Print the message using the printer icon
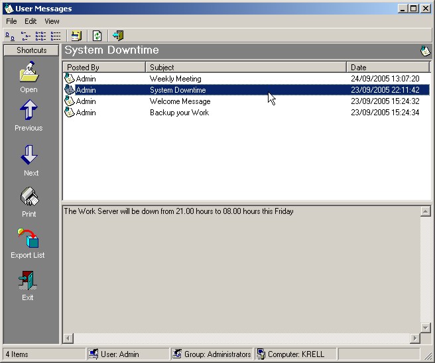The width and height of the screenshot is (435, 363). pos(29,197)
